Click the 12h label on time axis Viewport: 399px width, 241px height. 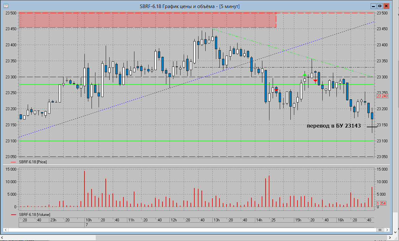click(x=174, y=220)
